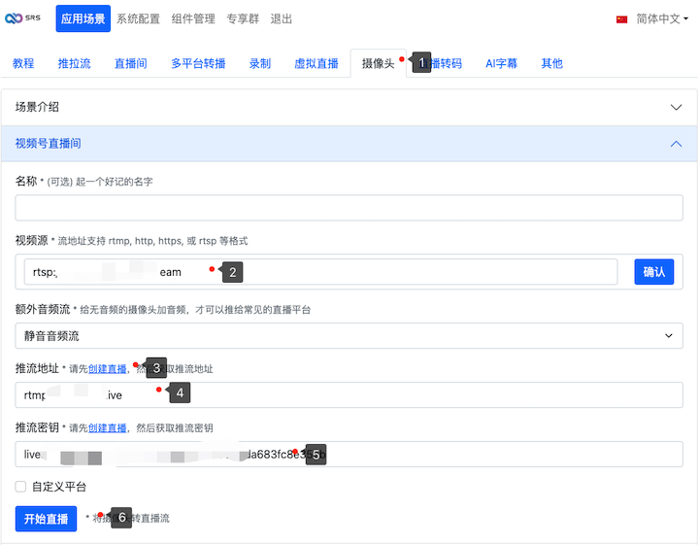Screen dimensions: 699x545
Task: Click the China flag icon
Action: coord(622,19)
